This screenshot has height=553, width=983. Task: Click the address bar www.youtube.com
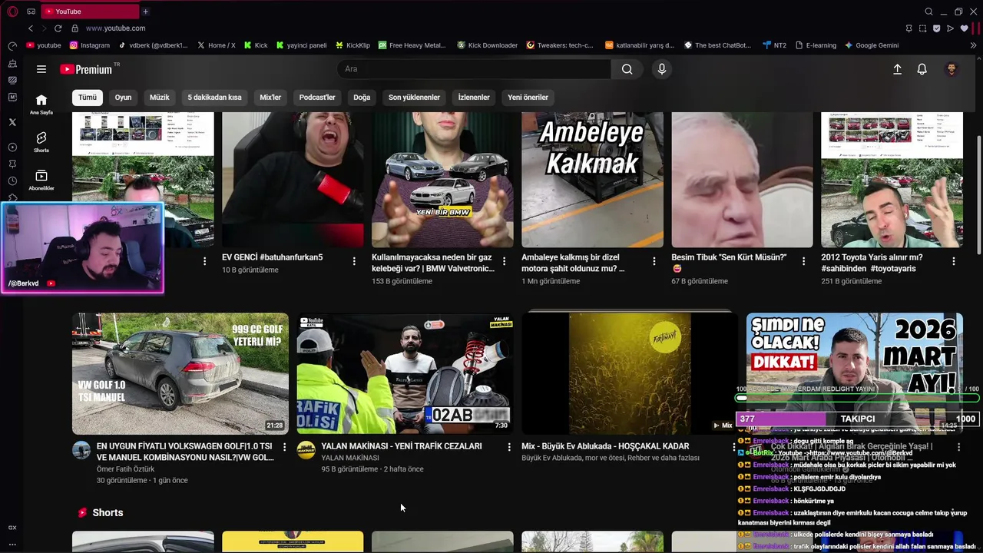[115, 28]
